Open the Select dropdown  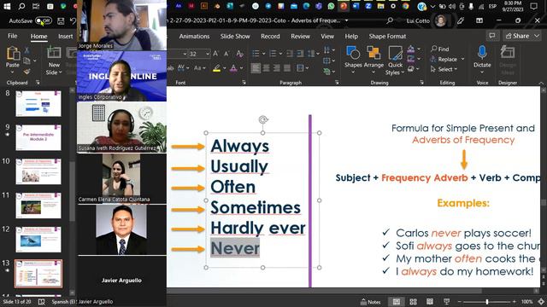click(444, 69)
